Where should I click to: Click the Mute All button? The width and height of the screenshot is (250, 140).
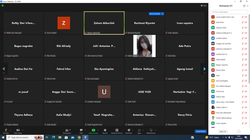click(x=223, y=131)
